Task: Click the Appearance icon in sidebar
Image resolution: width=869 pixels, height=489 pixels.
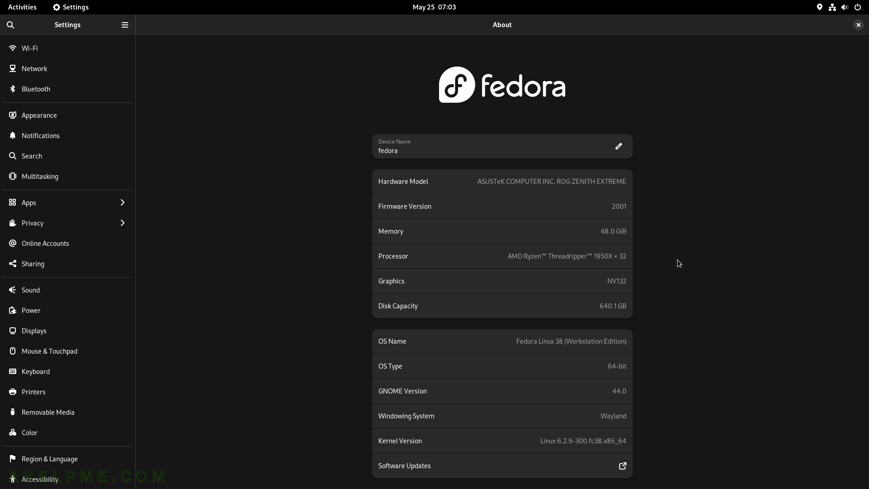Action: [x=13, y=115]
